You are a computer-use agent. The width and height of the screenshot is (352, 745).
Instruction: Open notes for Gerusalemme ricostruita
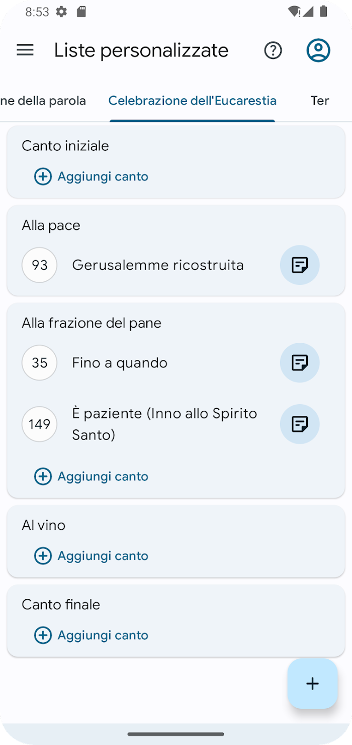[x=300, y=265]
